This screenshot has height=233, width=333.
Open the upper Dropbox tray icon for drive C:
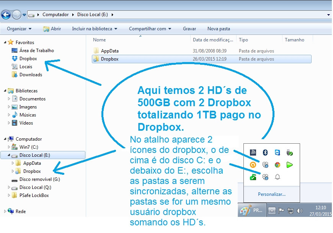point(266,165)
